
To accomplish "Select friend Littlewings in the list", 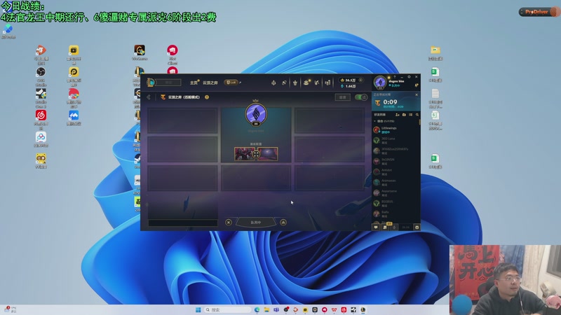I will click(x=396, y=129).
